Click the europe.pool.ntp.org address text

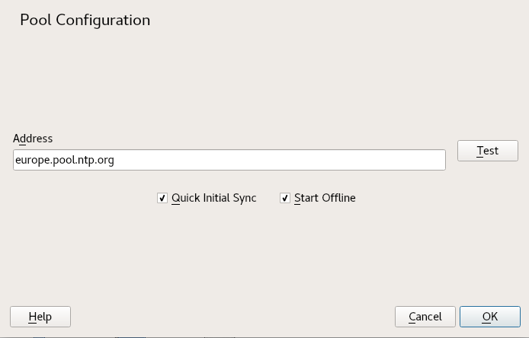(65, 160)
